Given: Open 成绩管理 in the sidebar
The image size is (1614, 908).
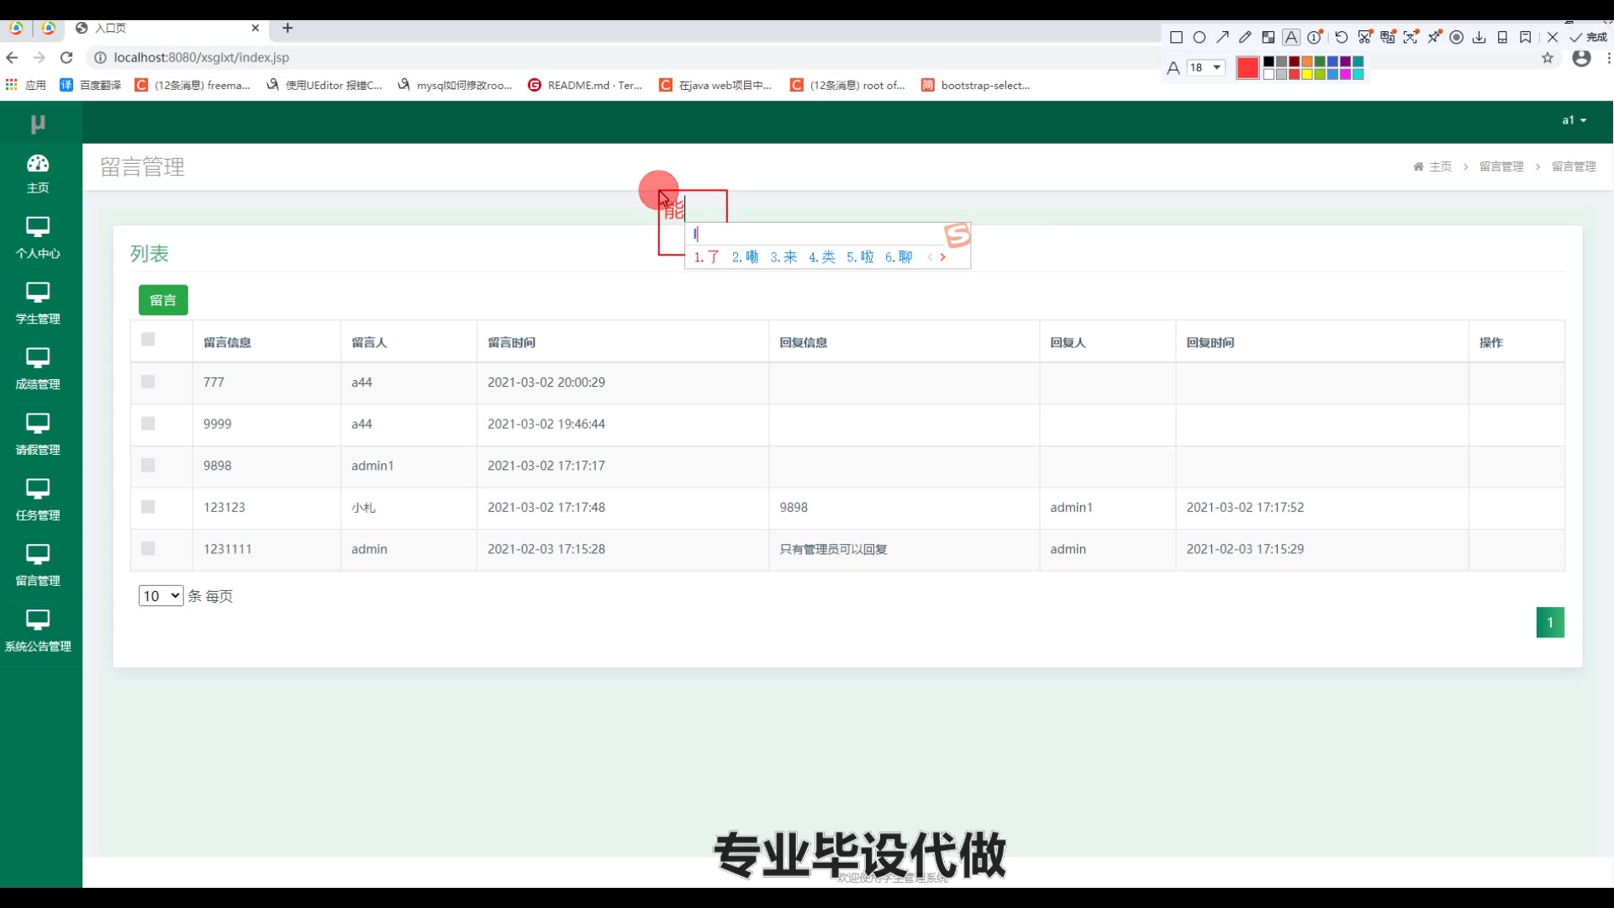Looking at the screenshot, I should click(38, 369).
